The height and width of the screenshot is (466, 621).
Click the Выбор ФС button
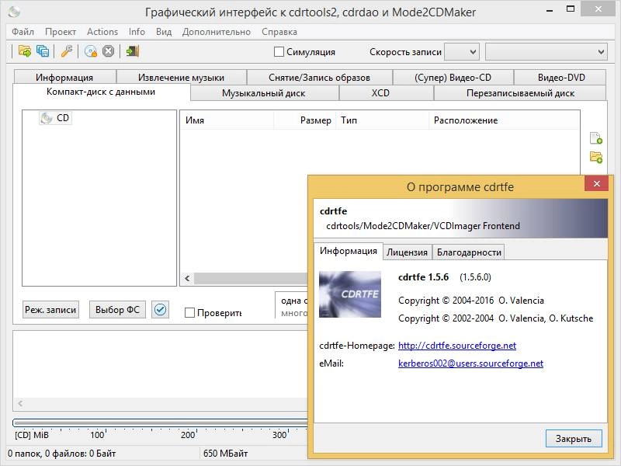(x=118, y=309)
